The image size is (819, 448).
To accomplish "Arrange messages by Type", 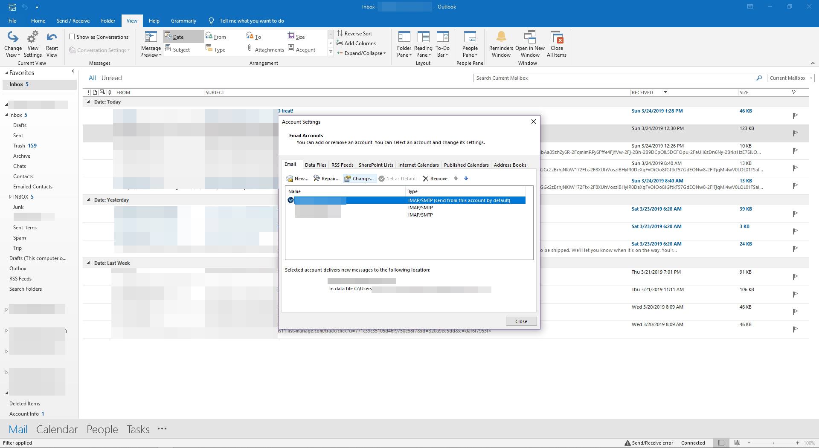I will (x=216, y=49).
